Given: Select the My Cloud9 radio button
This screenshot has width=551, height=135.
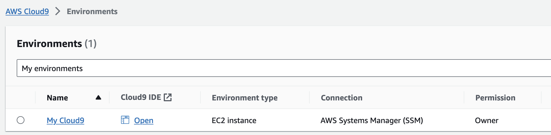Looking at the screenshot, I should pos(21,120).
